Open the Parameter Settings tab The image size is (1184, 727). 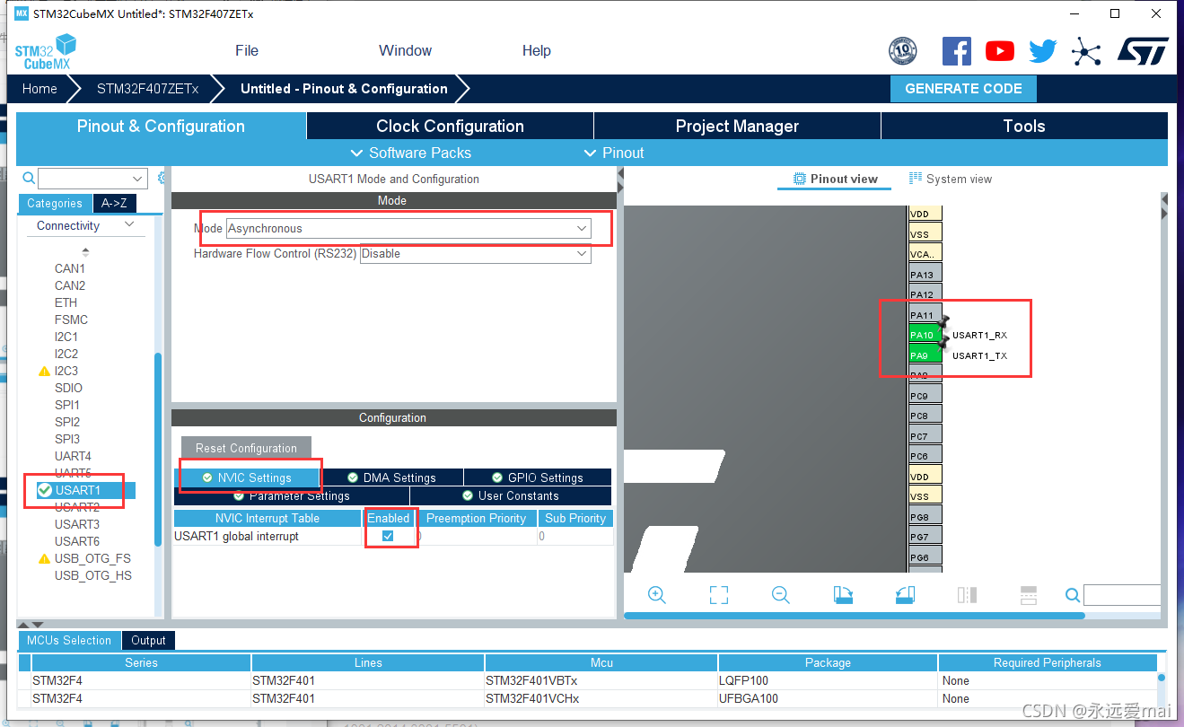292,495
